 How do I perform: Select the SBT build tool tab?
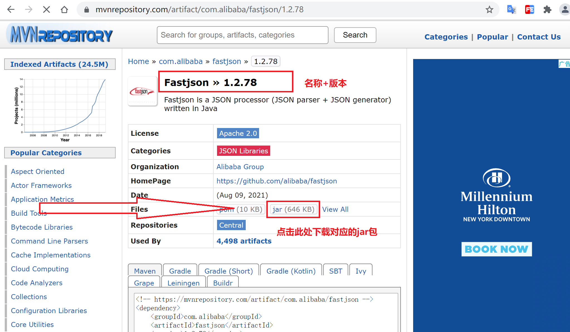pyautogui.click(x=335, y=270)
